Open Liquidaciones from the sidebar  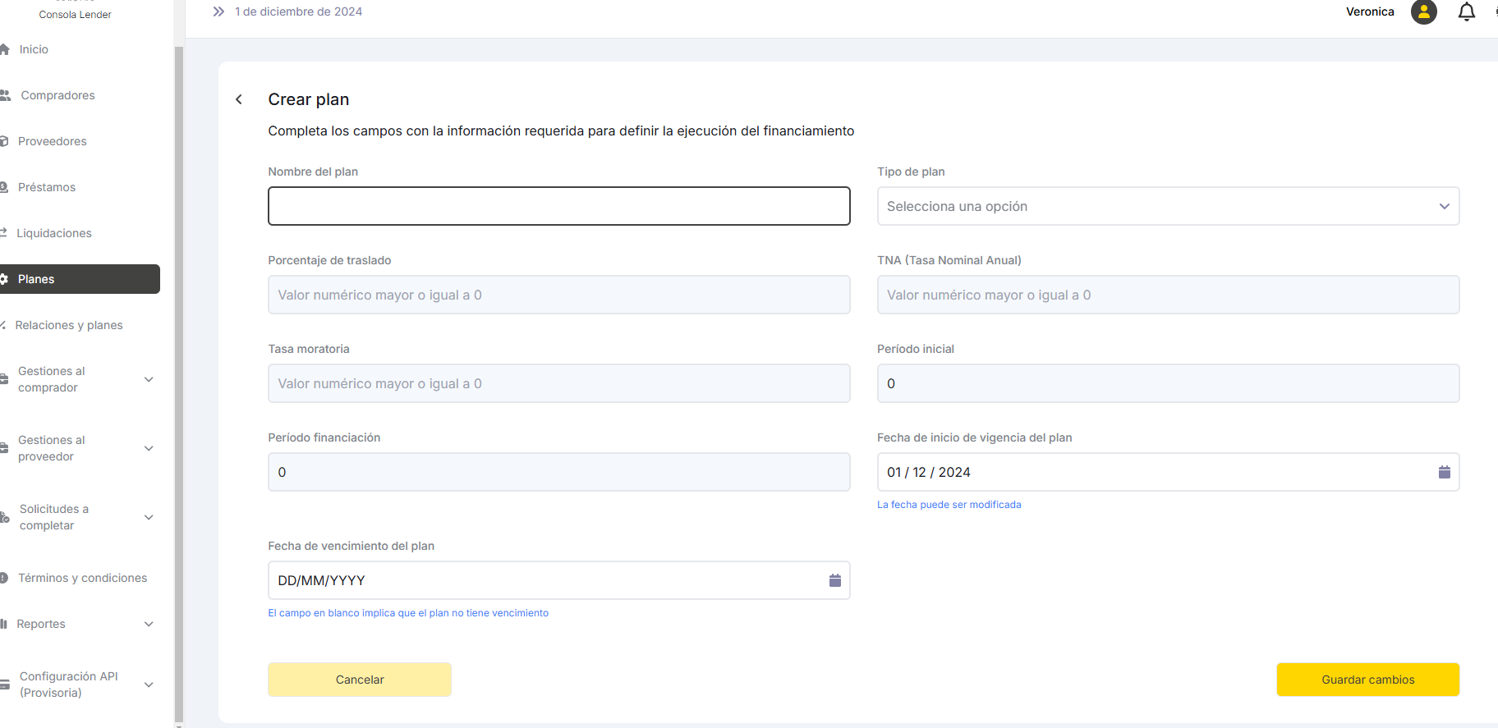point(54,233)
